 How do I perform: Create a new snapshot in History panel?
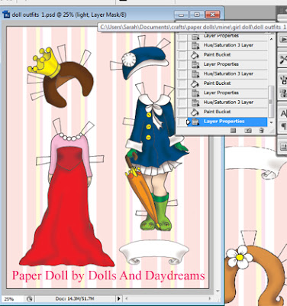(248, 131)
